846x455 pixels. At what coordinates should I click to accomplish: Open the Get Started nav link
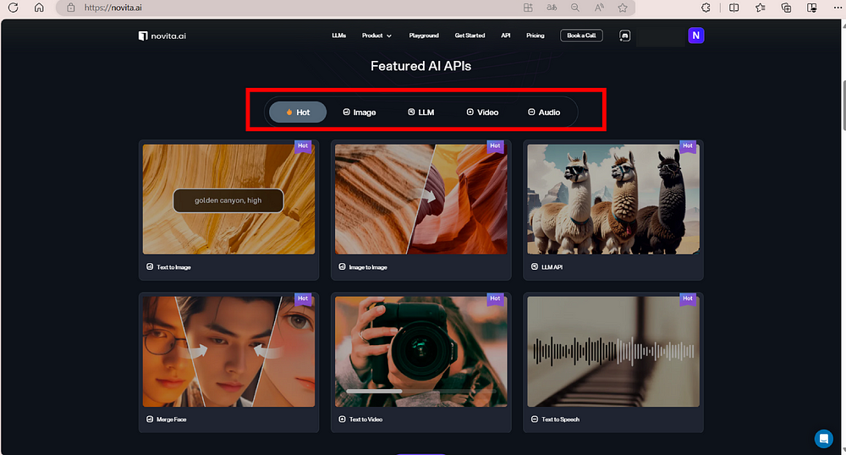coord(470,36)
